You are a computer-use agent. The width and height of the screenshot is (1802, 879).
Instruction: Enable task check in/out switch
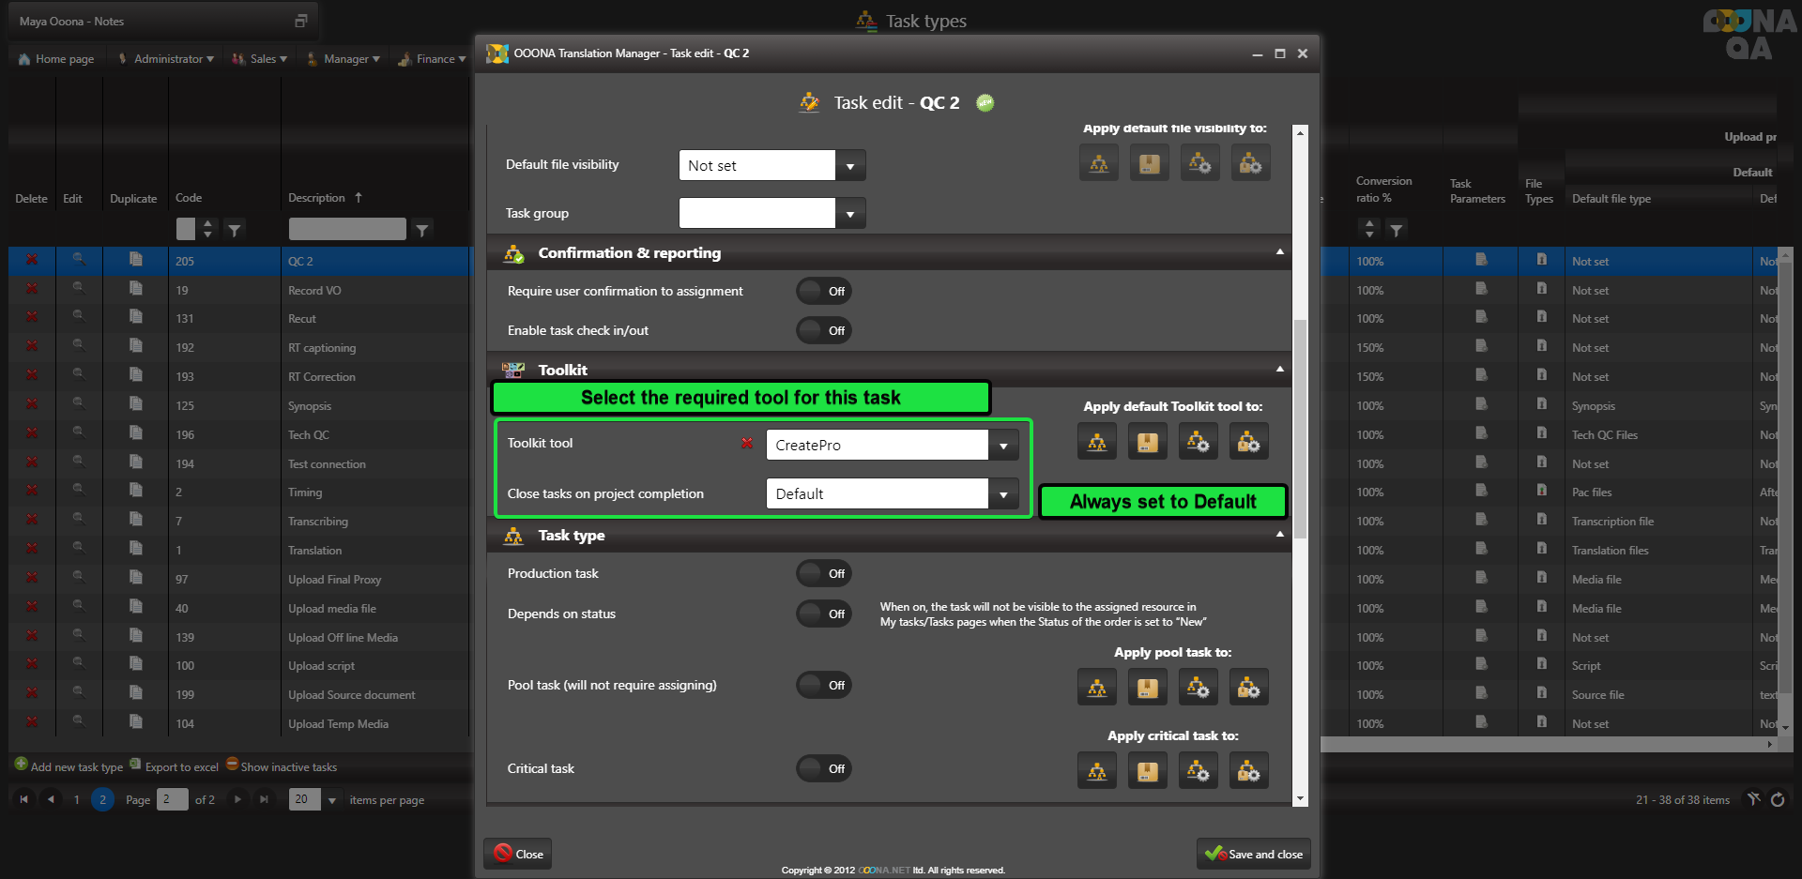pyautogui.click(x=824, y=330)
